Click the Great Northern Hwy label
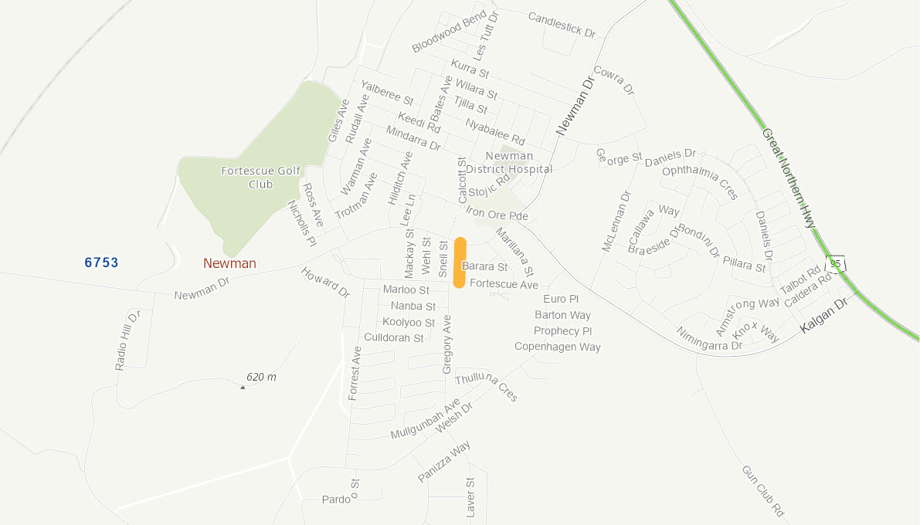 point(789,178)
